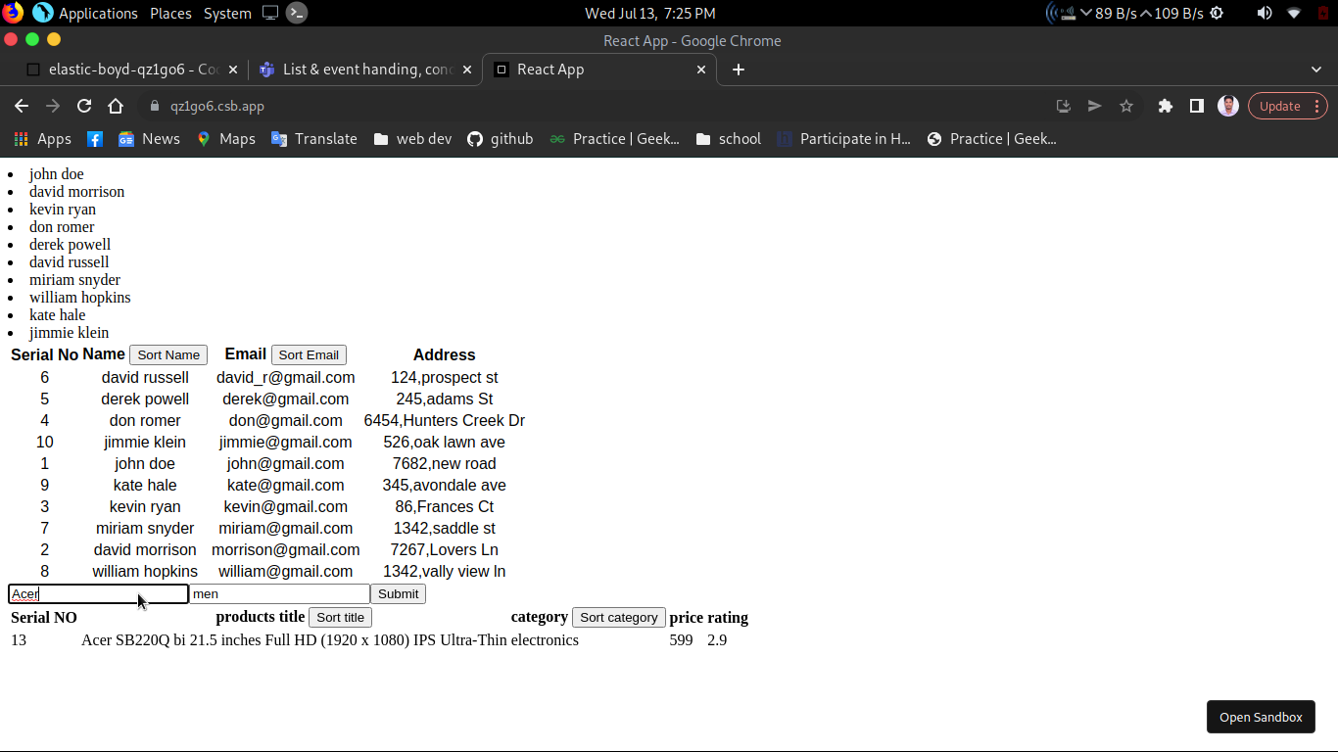Open the Places menu
The height and width of the screenshot is (752, 1338).
tap(170, 13)
